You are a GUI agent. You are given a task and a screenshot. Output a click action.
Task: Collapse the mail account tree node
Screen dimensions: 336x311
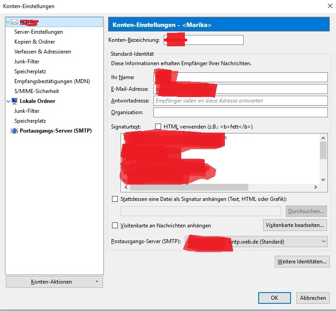(x=8, y=22)
